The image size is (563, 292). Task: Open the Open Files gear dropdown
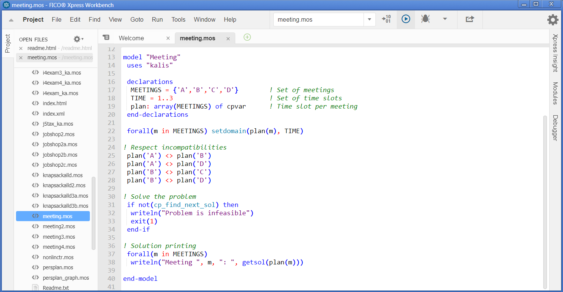click(x=78, y=39)
